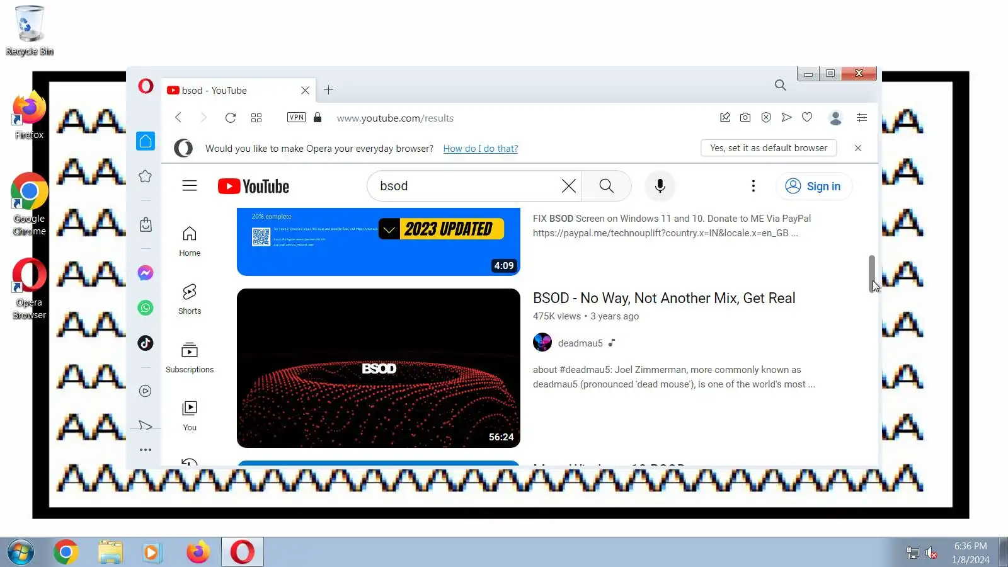The width and height of the screenshot is (1008, 567).
Task: Open TikTok in the Opera sidebar
Action: point(146,343)
